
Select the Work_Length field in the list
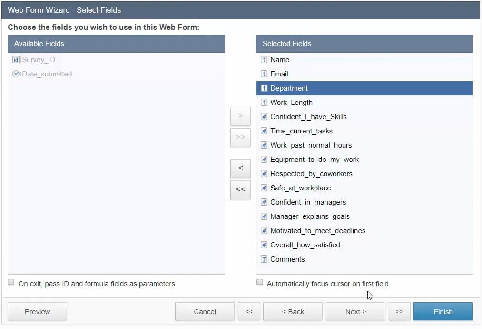tap(291, 103)
